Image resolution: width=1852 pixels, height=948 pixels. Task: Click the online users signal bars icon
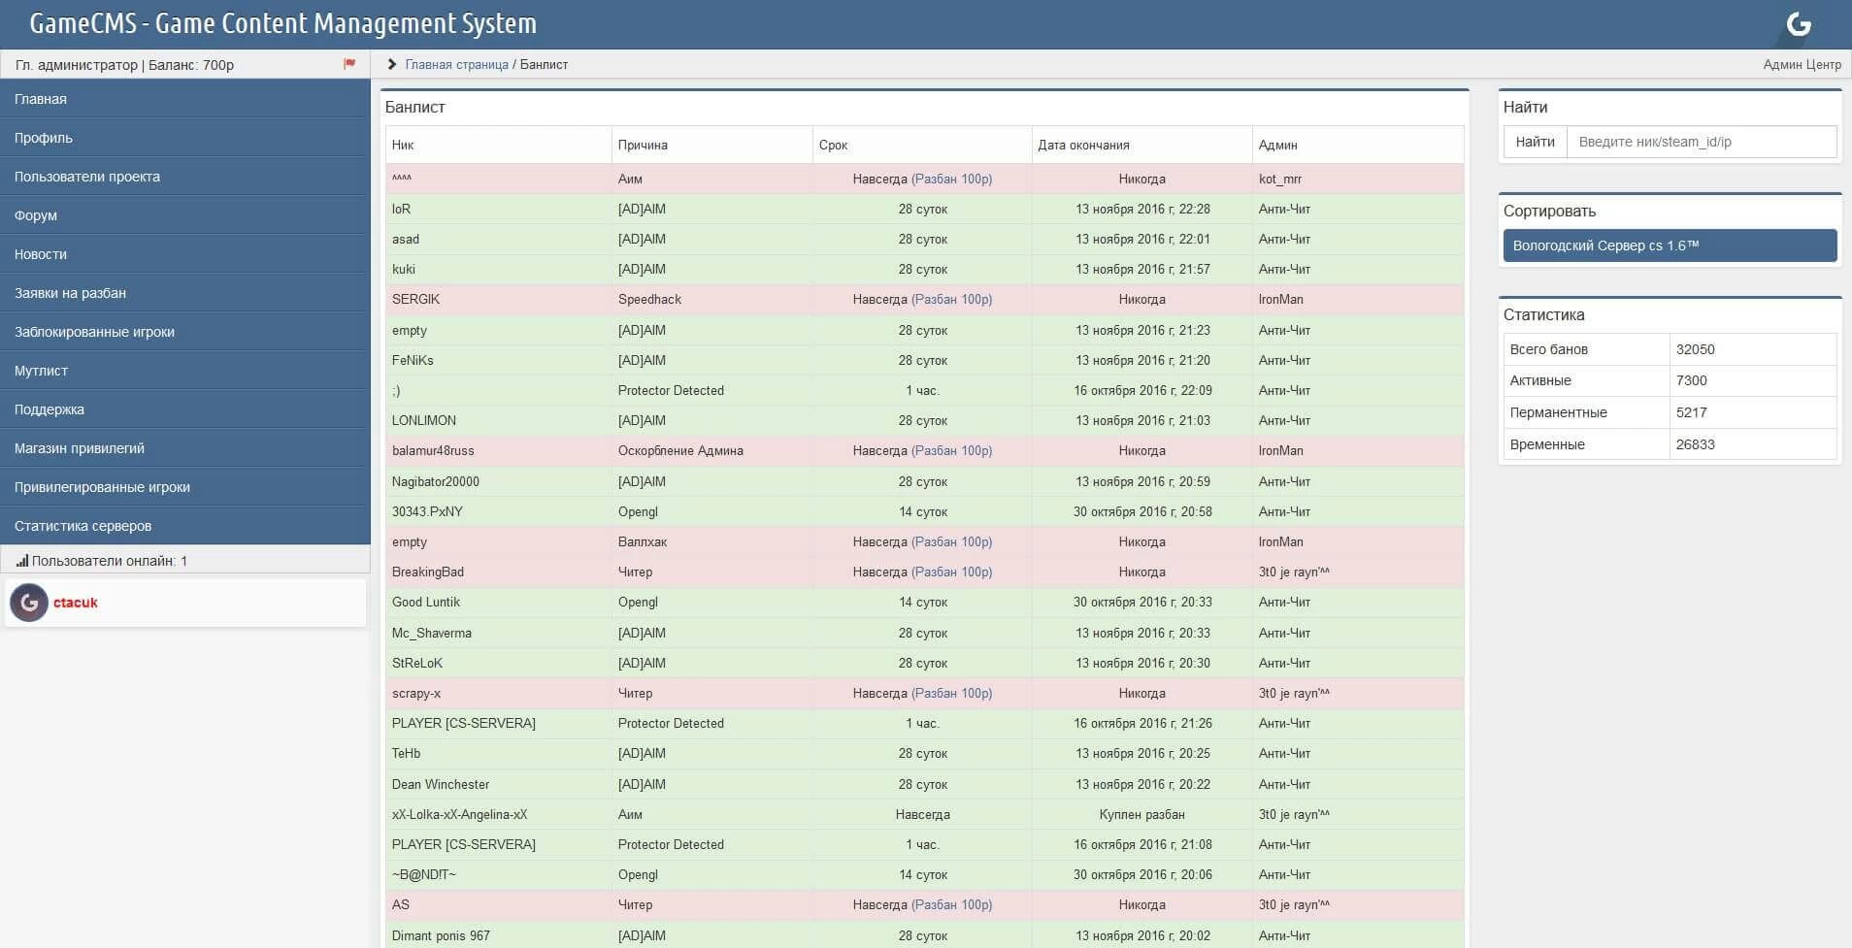click(21, 561)
